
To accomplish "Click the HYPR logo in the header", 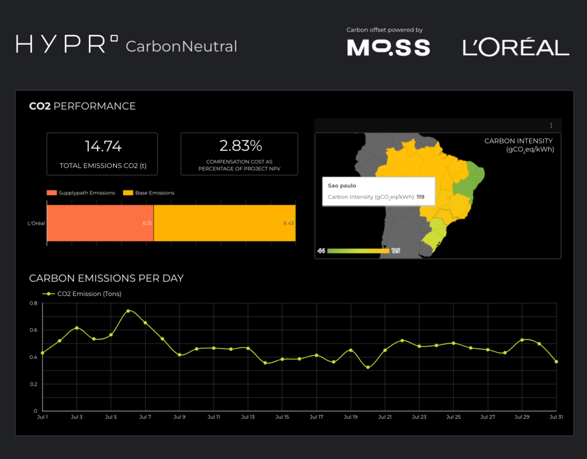I will 67,44.
